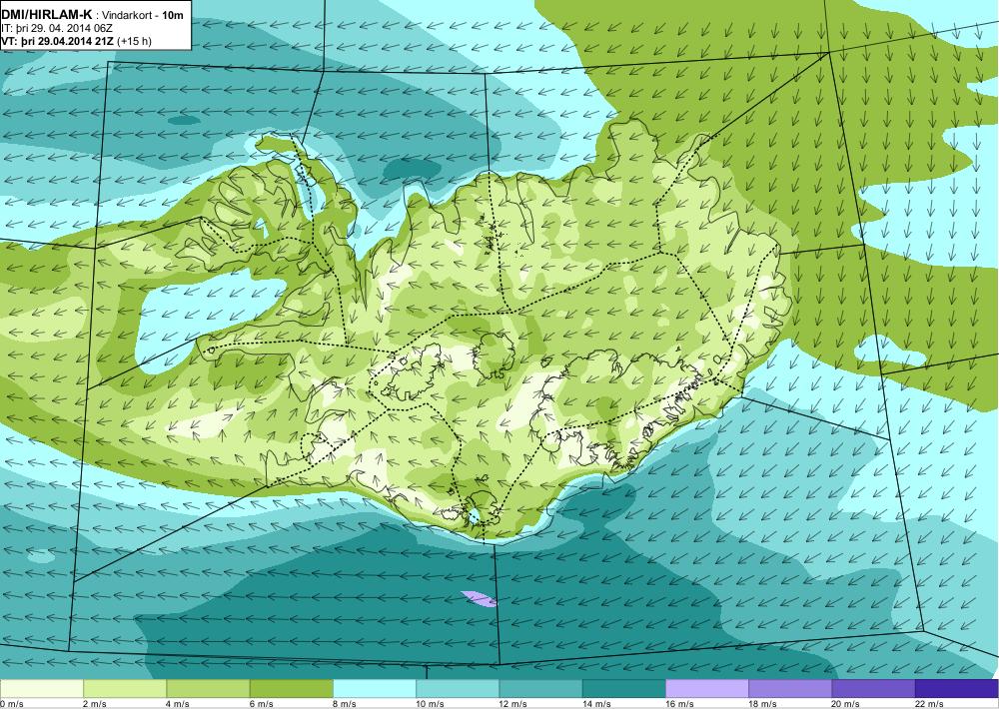The width and height of the screenshot is (999, 709).
Task: Click the "0 m/s" legend label
Action: tap(12, 704)
